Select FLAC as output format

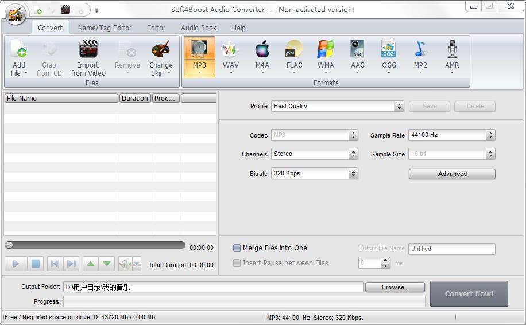pyautogui.click(x=294, y=50)
